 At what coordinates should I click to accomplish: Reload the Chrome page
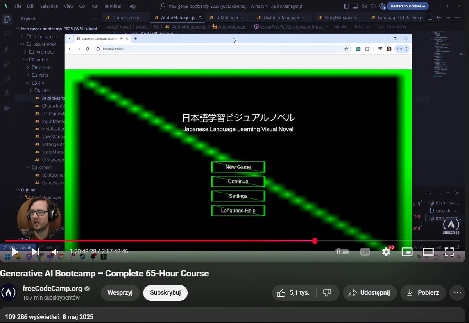tap(88, 49)
